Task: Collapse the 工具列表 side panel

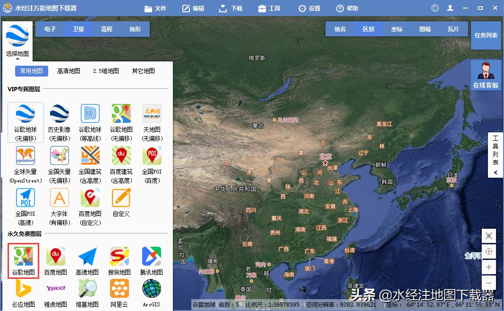Action: point(495,172)
